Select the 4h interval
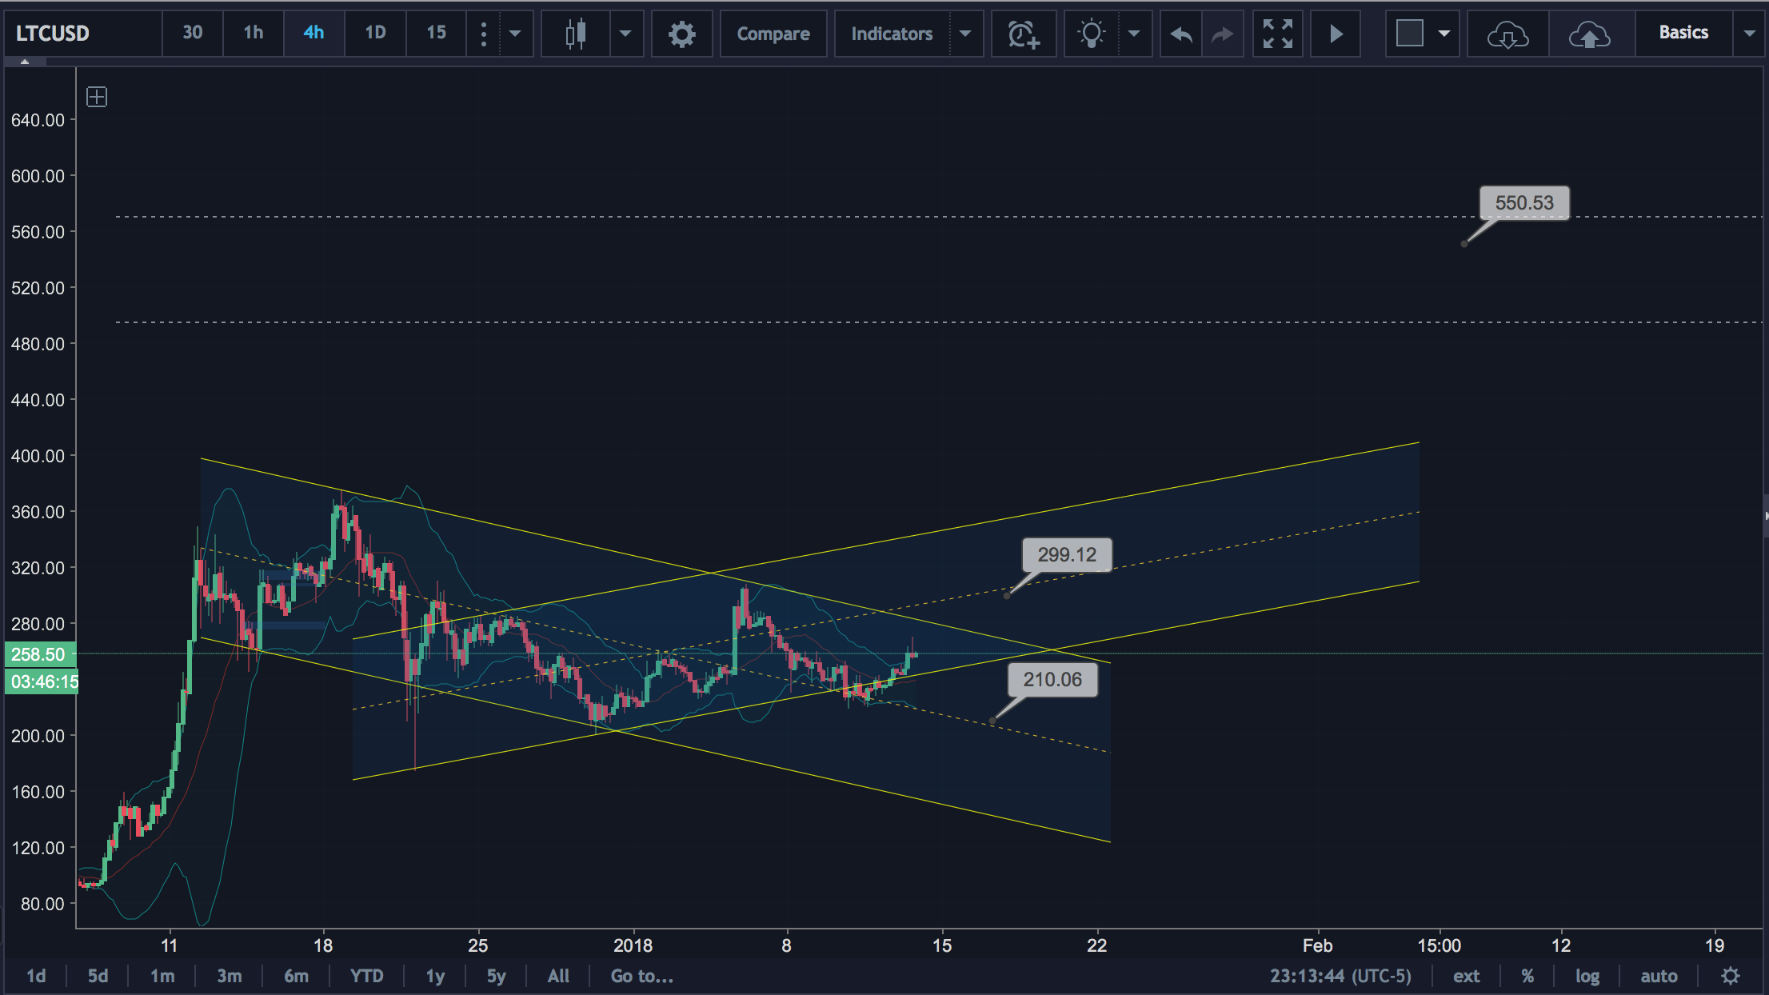The height and width of the screenshot is (995, 1769). (x=314, y=33)
